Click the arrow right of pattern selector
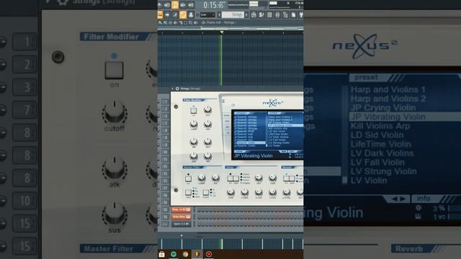Viewport: 461px width, 259px height. click(x=246, y=14)
